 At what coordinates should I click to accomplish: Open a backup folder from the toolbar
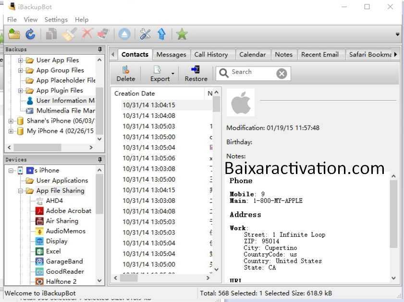[14, 34]
